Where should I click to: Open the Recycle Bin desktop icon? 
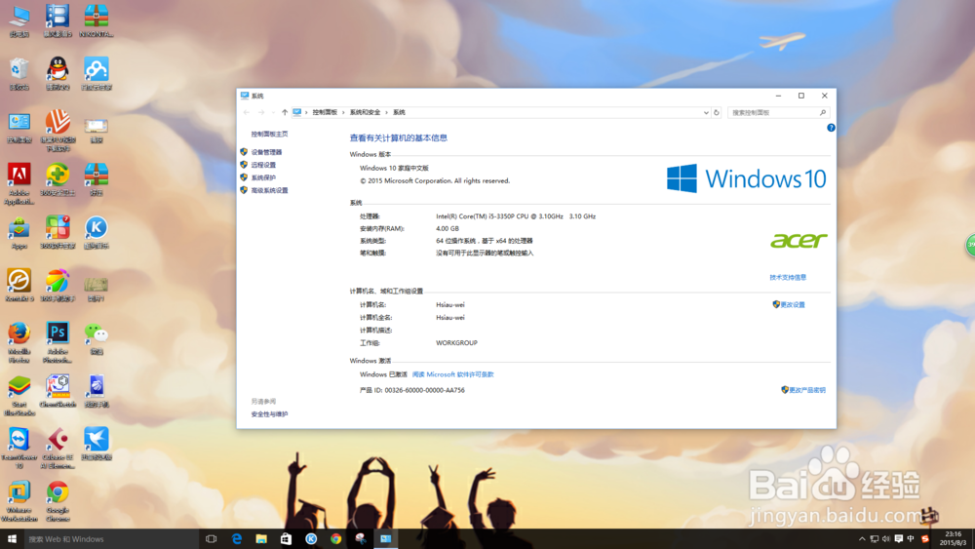click(19, 72)
